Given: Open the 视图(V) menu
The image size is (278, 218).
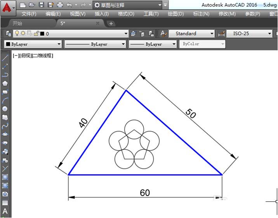Looking at the screenshot, I should 78,14.
